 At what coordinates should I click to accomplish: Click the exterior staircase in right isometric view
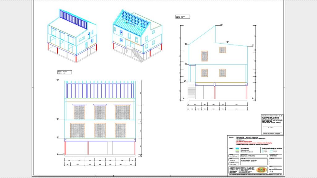pyautogui.click(x=136, y=54)
